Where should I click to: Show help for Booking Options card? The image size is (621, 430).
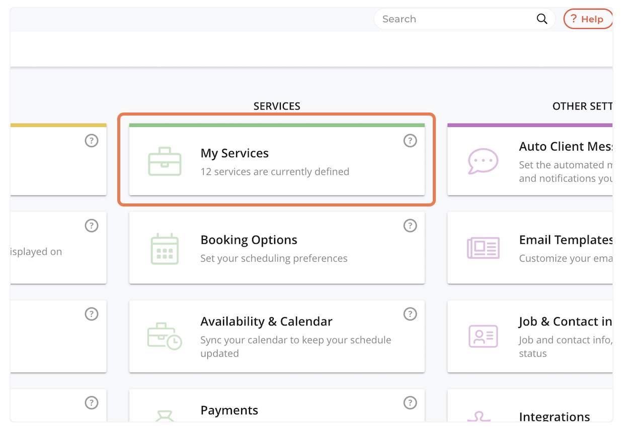tap(410, 226)
